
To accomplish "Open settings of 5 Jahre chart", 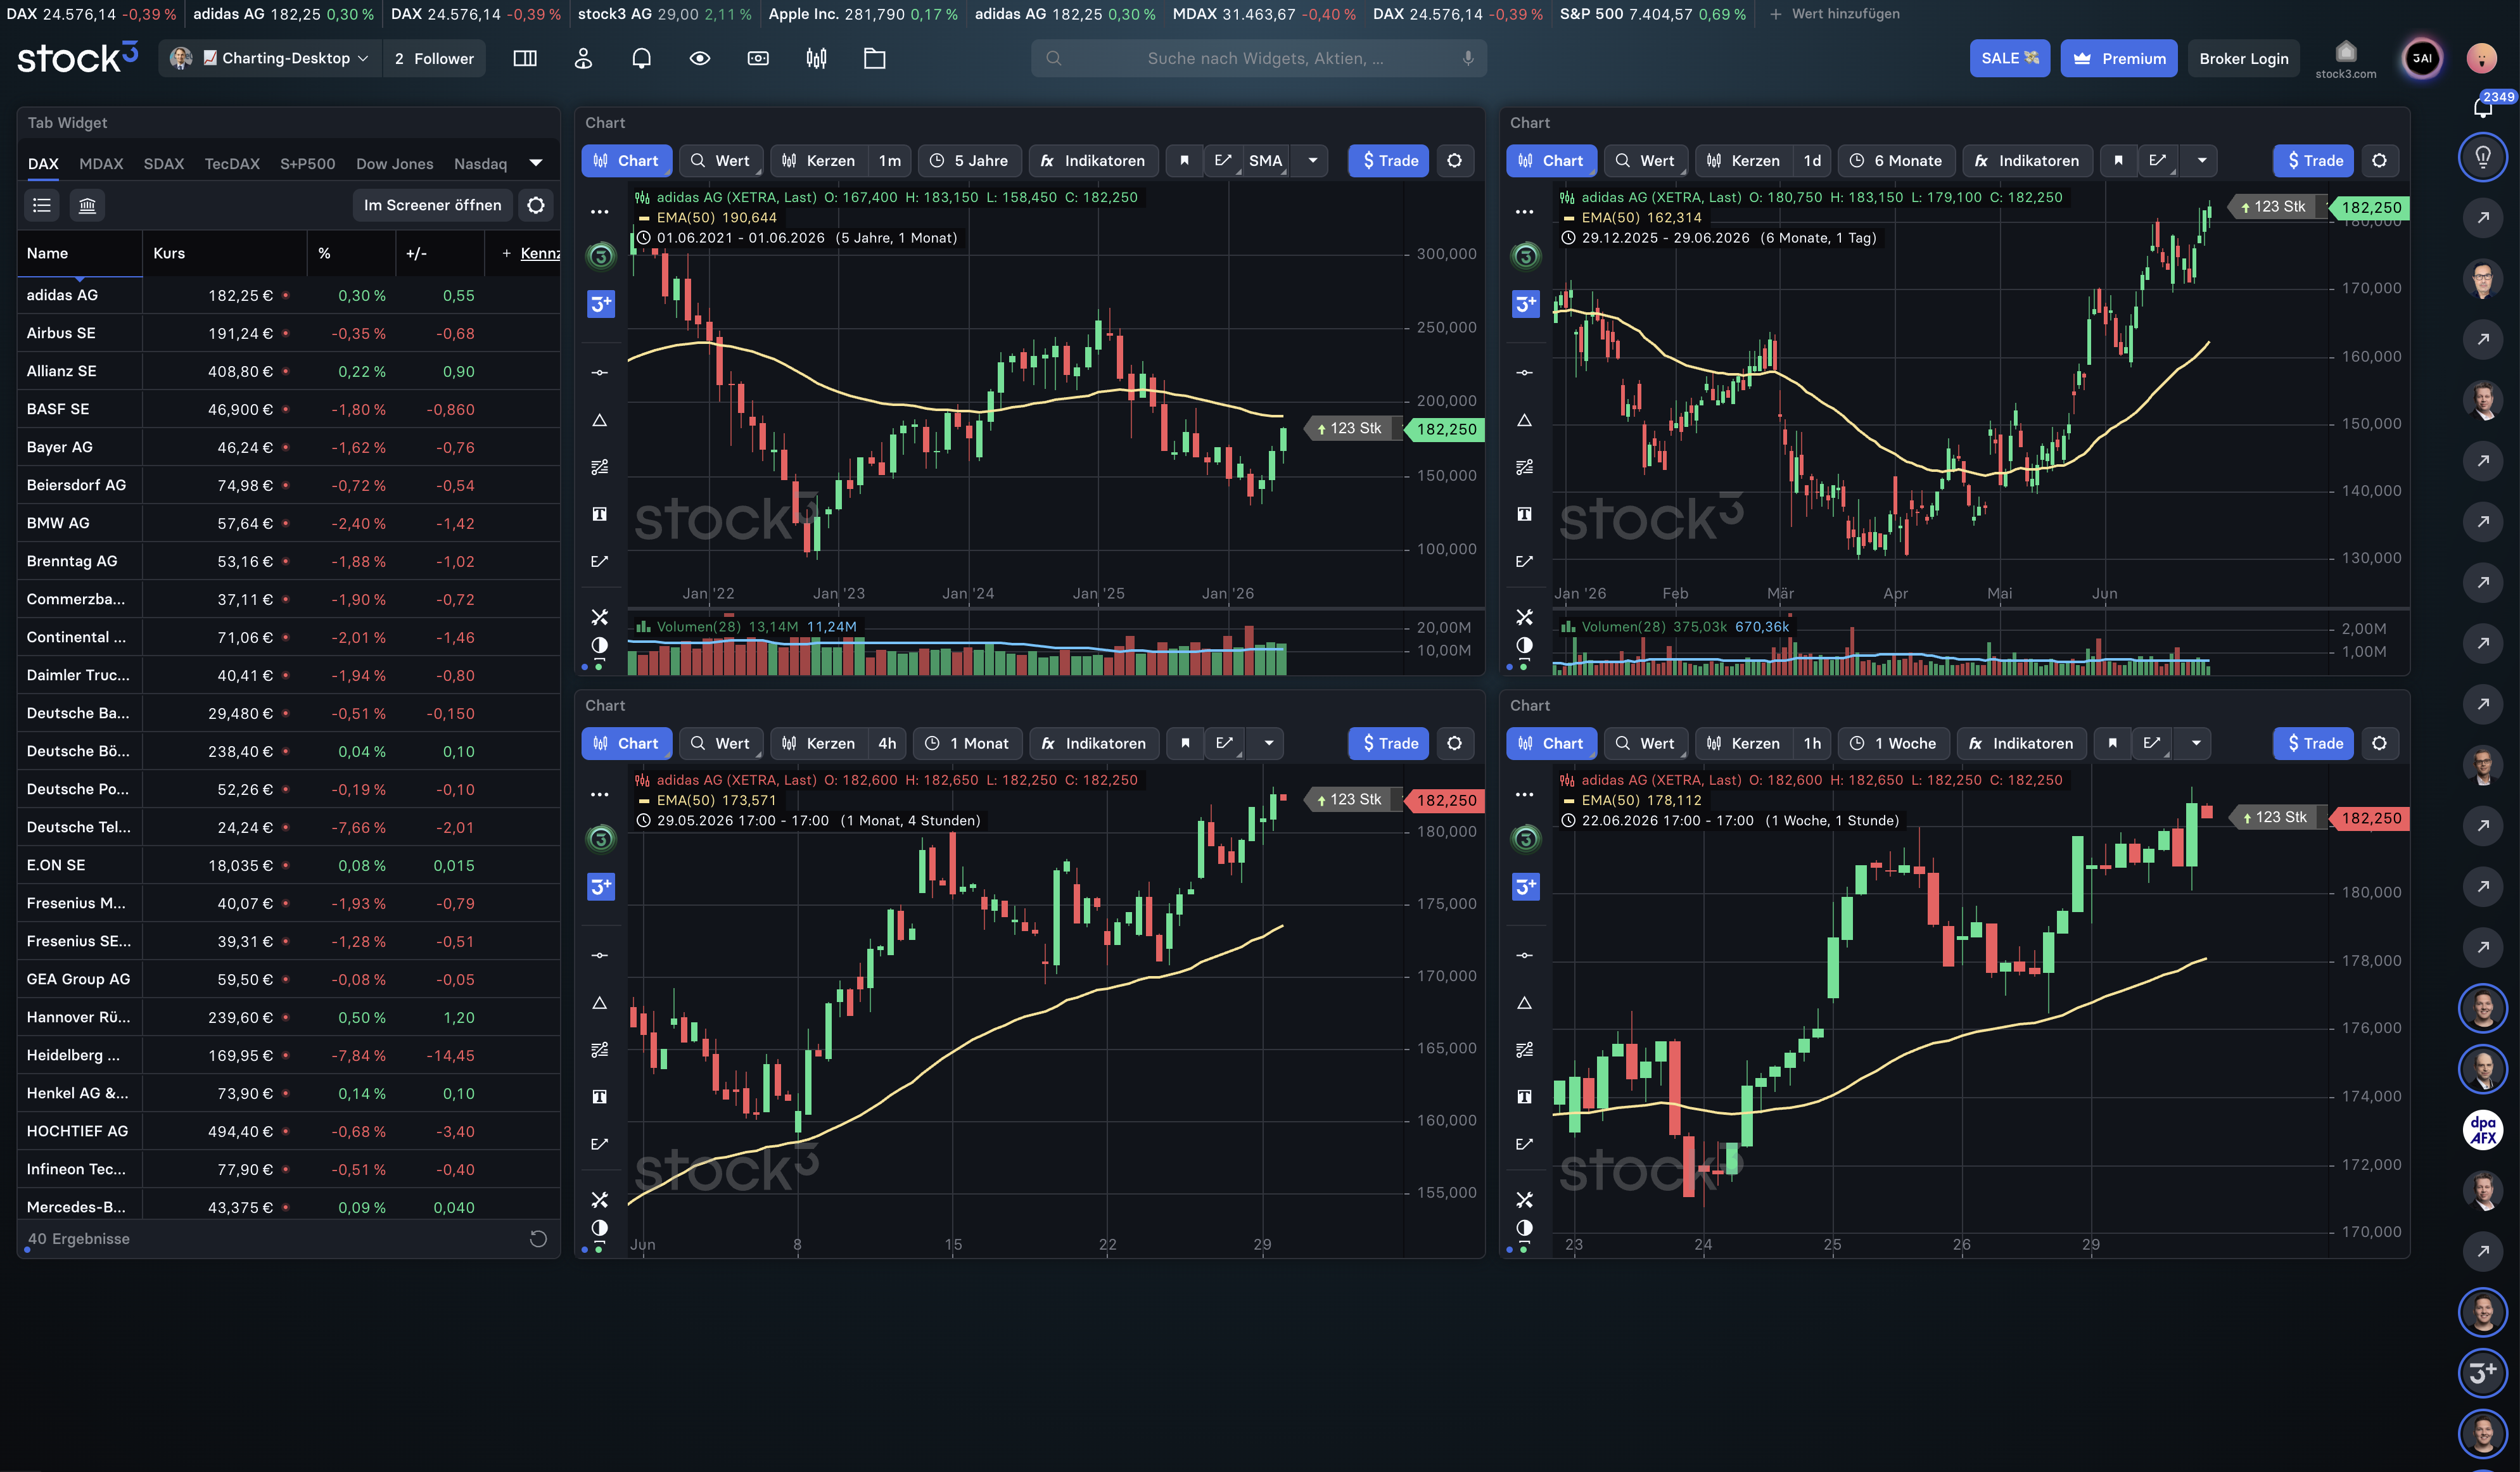I will click(x=1455, y=161).
